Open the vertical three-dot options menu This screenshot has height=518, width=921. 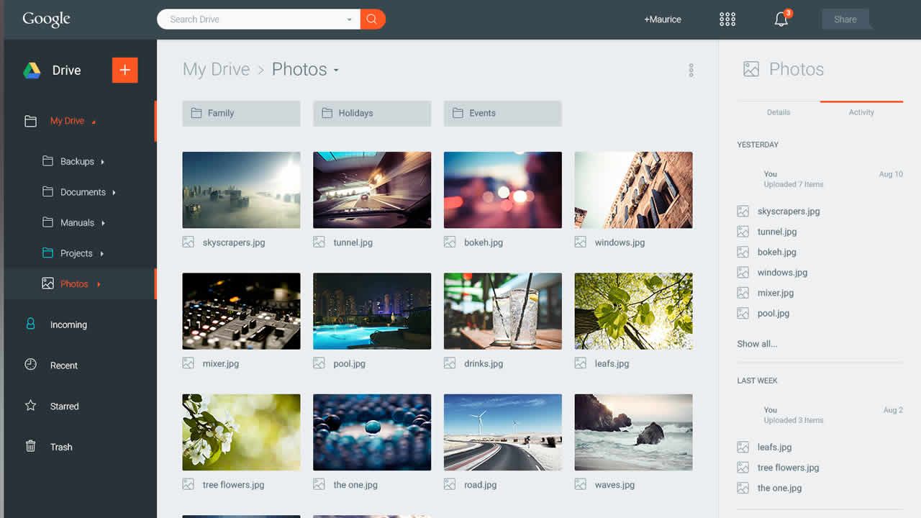(691, 70)
